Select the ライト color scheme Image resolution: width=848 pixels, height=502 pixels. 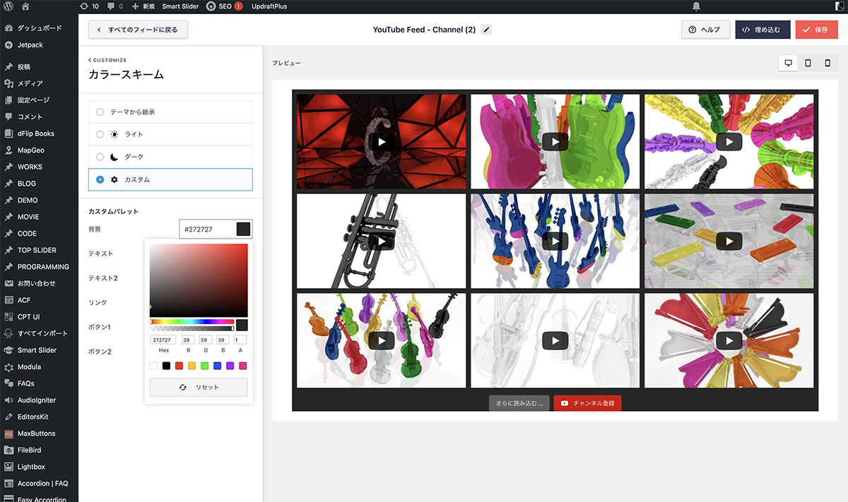click(x=100, y=134)
